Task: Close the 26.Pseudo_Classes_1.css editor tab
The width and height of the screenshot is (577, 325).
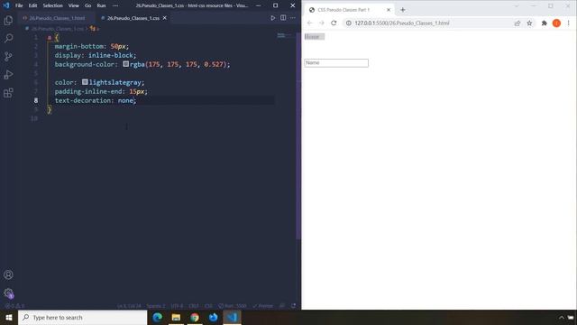Action: (x=164, y=18)
